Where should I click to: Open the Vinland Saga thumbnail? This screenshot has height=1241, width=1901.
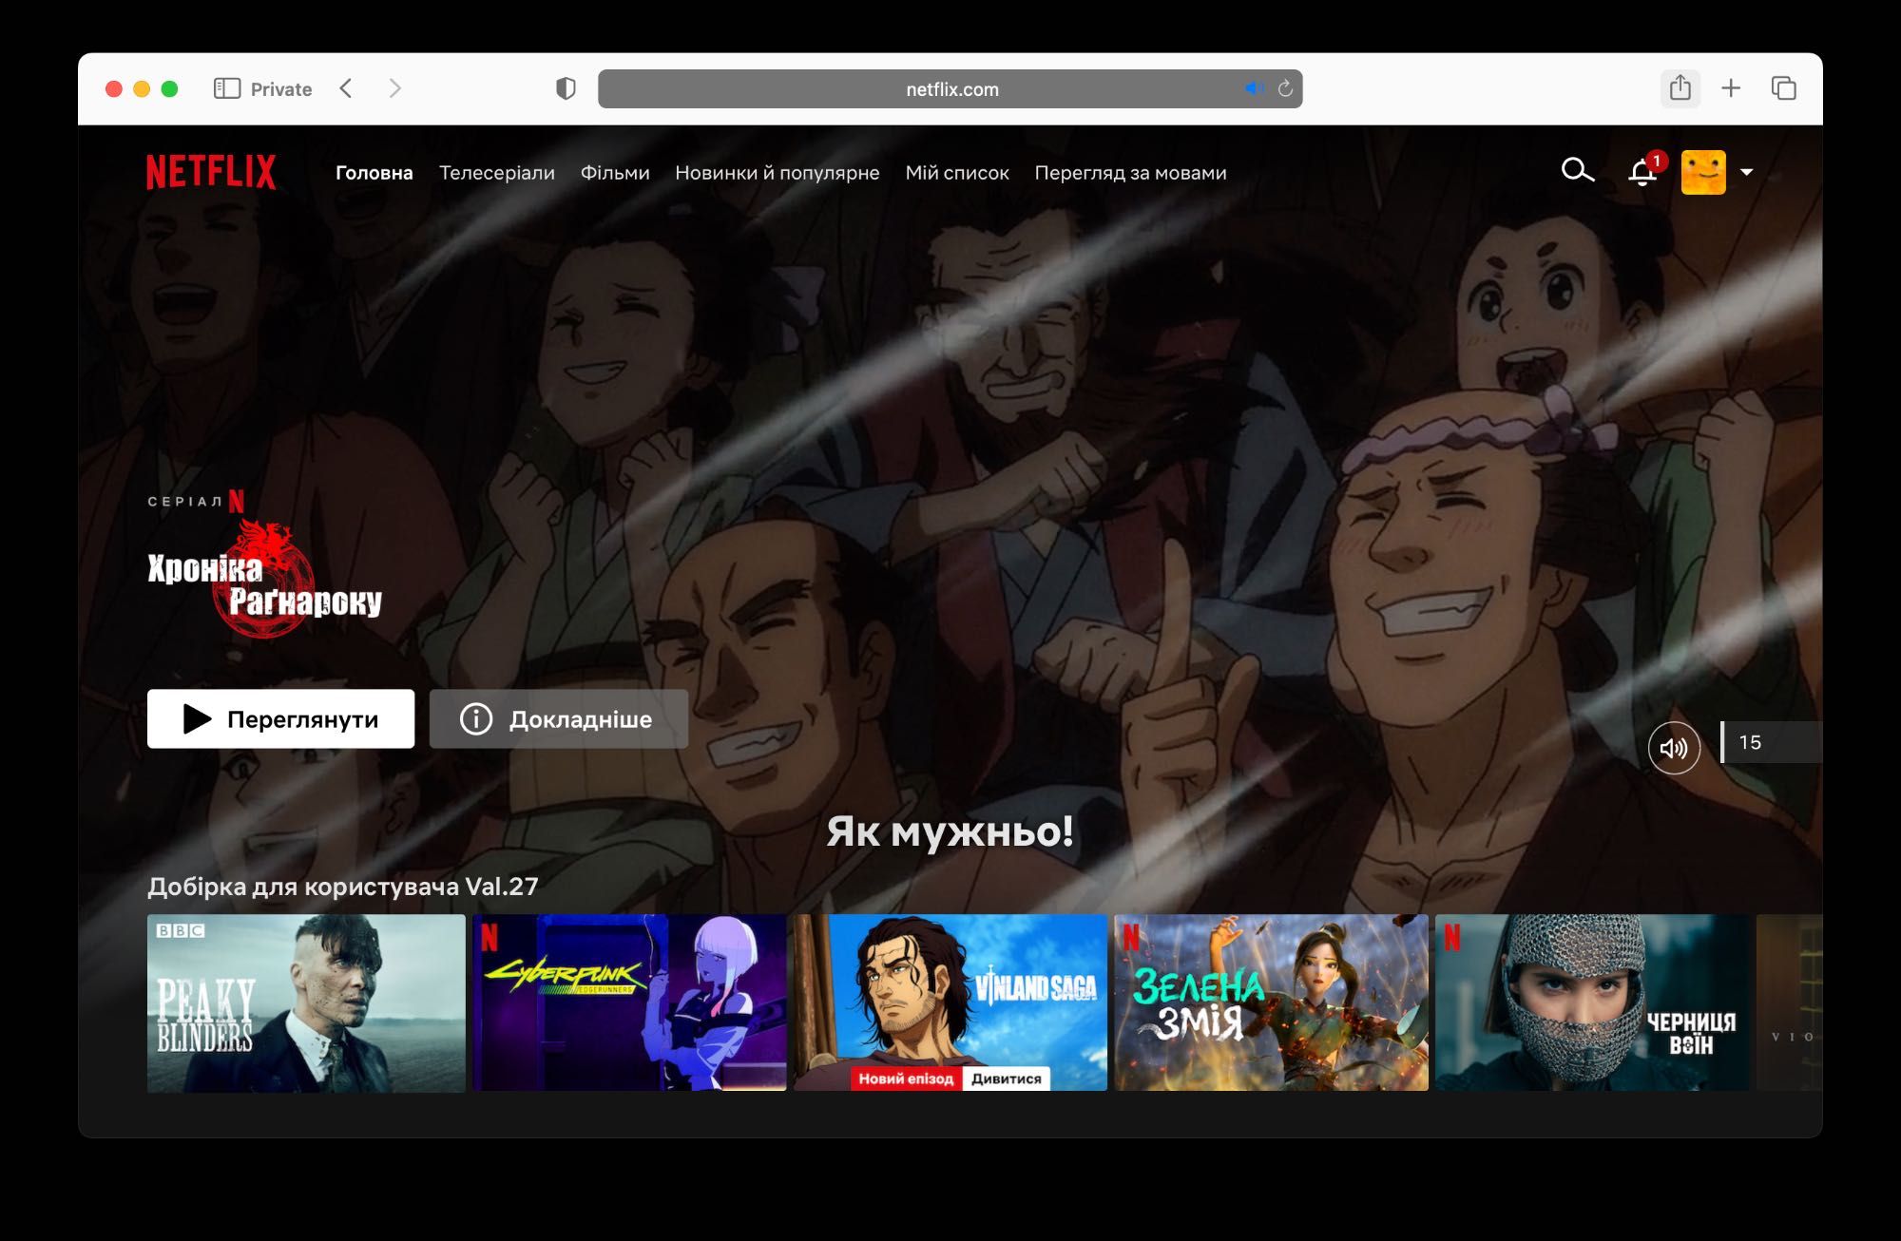pos(950,1002)
